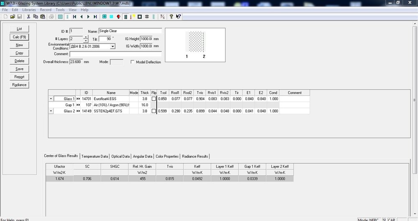Open the Libraries menu
Screen dimensions: 418x221
29,10
